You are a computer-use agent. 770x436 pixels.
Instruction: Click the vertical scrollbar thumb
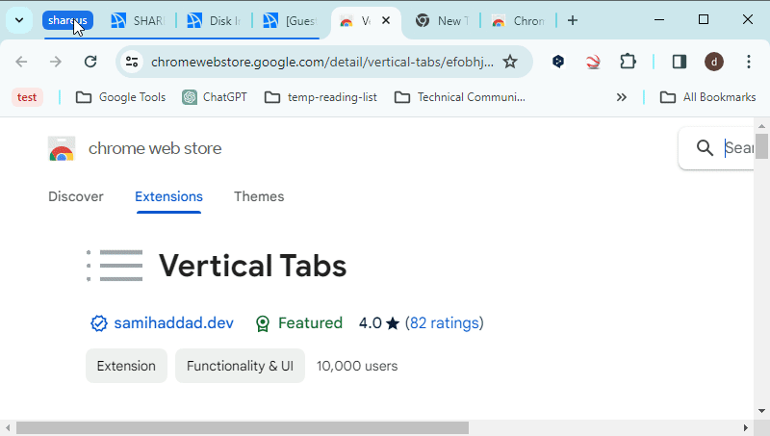pyautogui.click(x=761, y=146)
